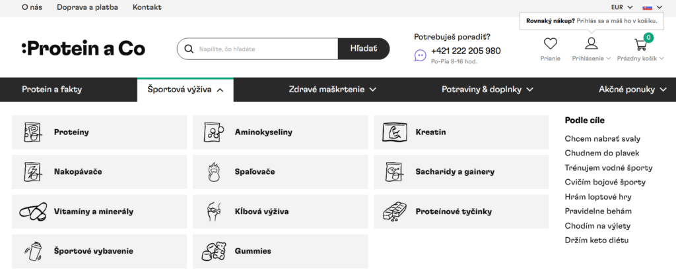676x280 pixels.
Task: Open the language flag dropdown
Action: 652,7
